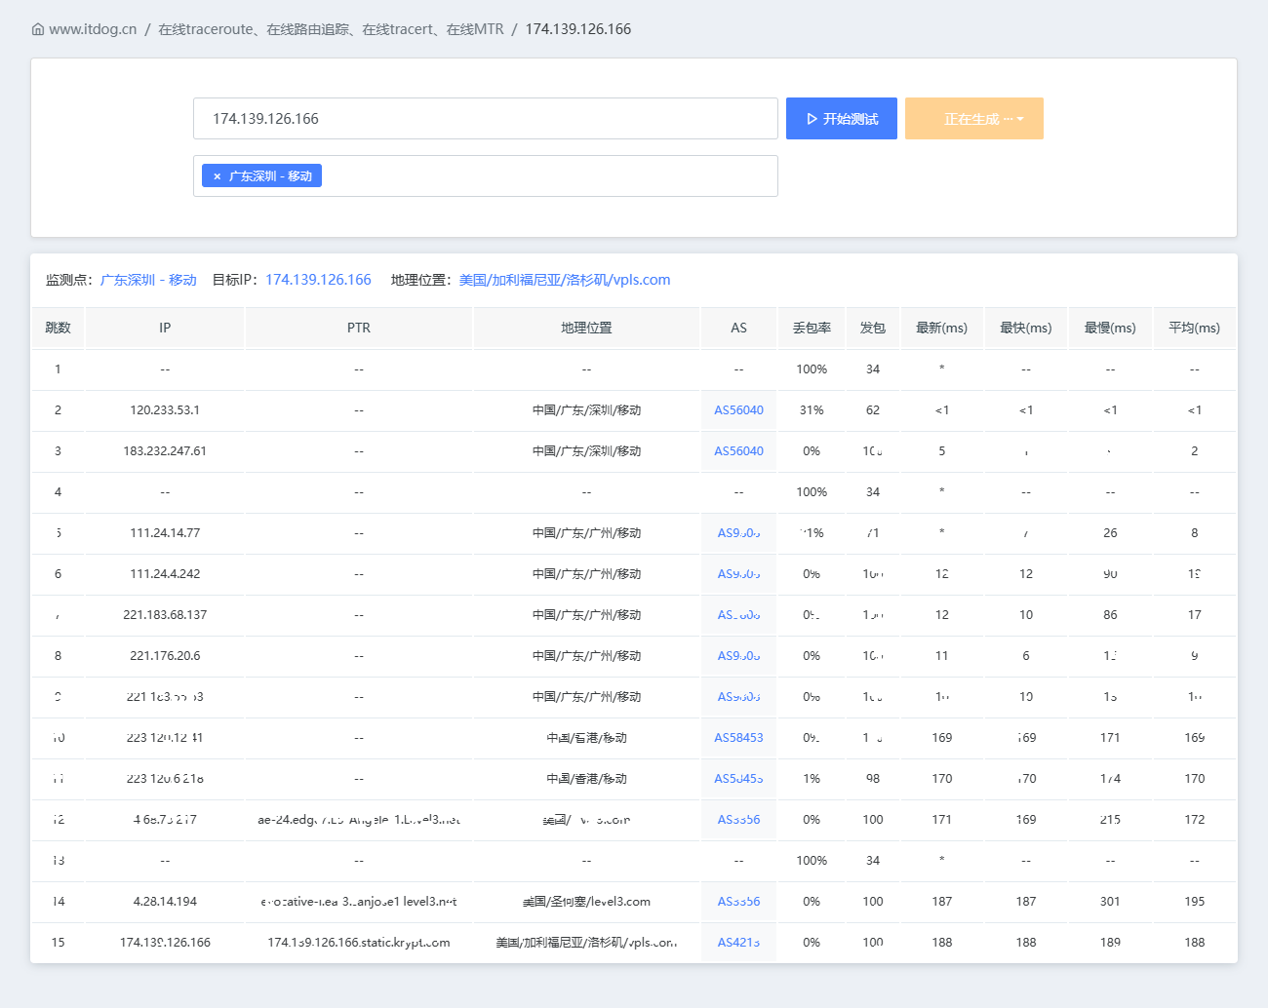Open the AS56040 link in the 120.233.53.1 row
Image resolution: width=1268 pixels, height=1008 pixels.
point(738,410)
